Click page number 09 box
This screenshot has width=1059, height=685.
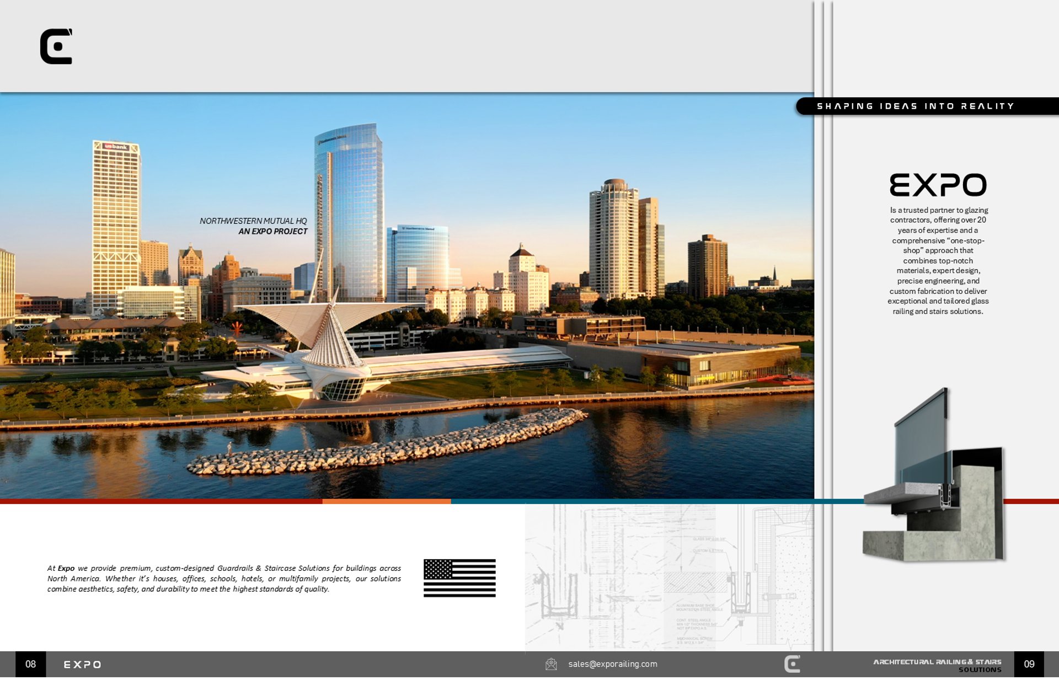coord(1029,664)
